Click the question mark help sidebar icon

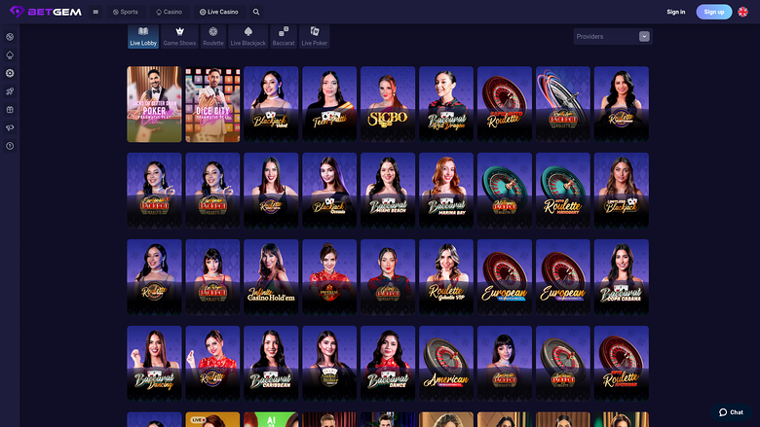[10, 146]
